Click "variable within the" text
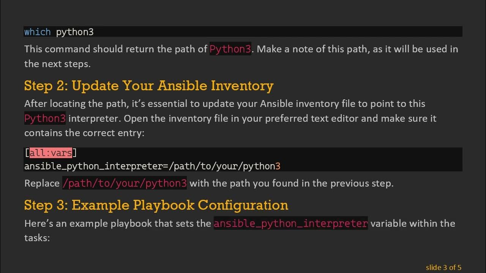Viewport: 486px width, 273px height. pos(413,223)
